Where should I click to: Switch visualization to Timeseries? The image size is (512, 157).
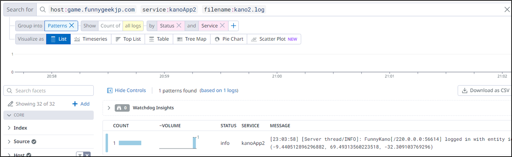(x=91, y=39)
